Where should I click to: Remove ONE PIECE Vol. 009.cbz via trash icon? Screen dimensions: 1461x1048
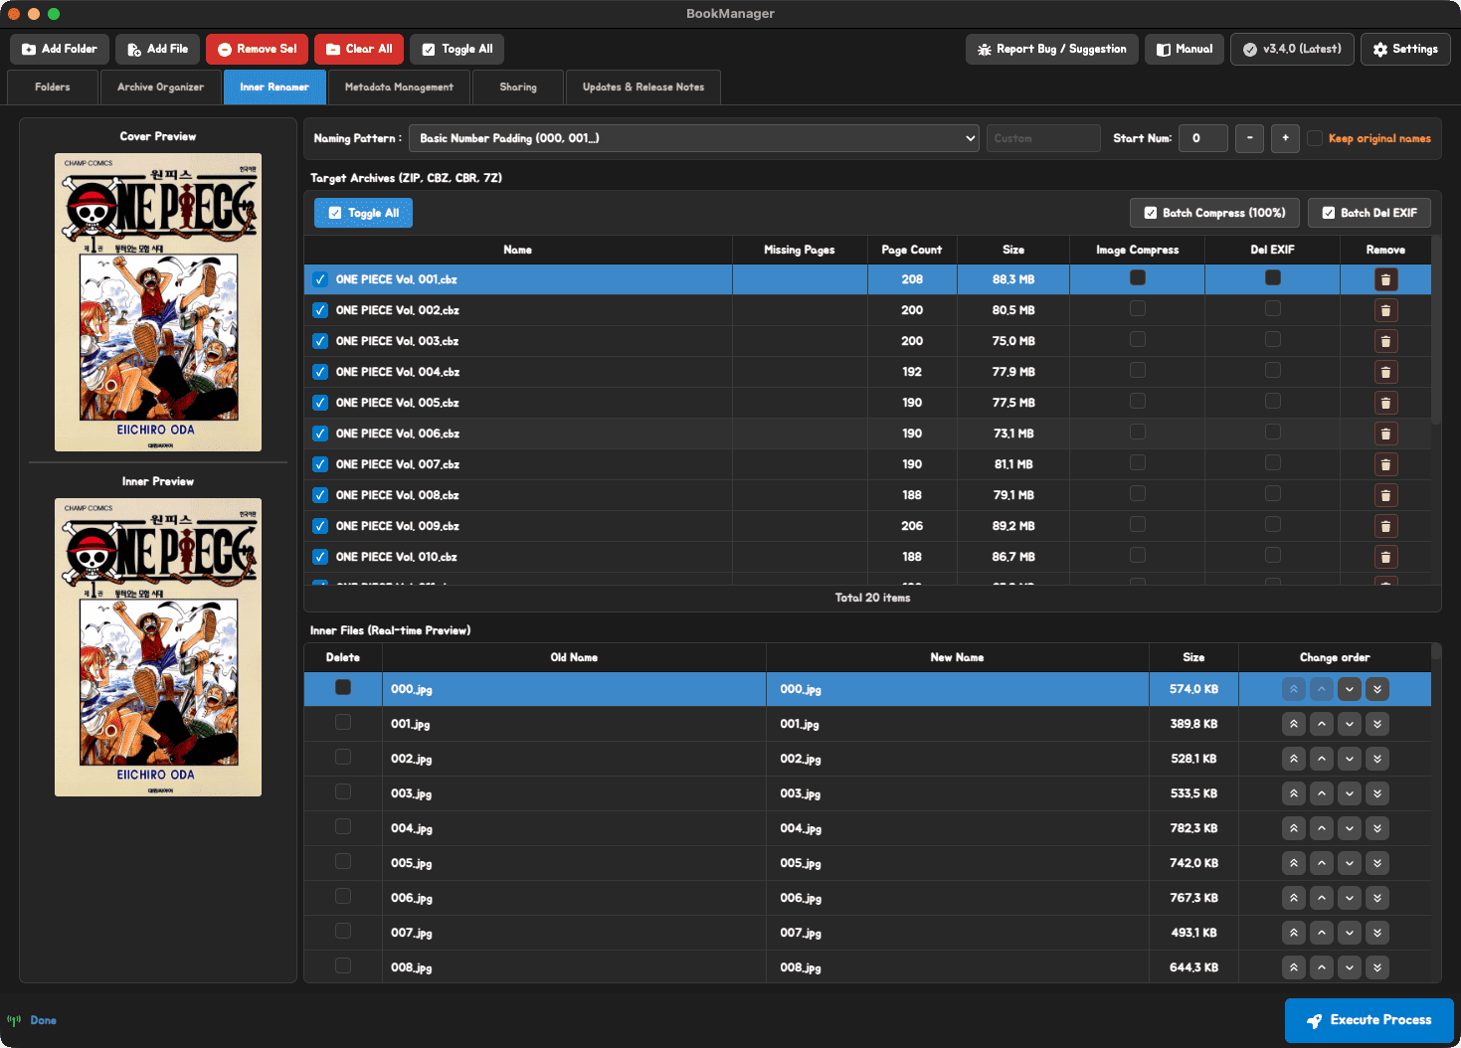1385,526
